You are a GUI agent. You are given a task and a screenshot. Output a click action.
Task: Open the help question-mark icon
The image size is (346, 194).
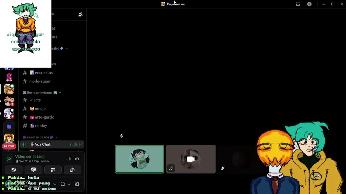[309, 4]
